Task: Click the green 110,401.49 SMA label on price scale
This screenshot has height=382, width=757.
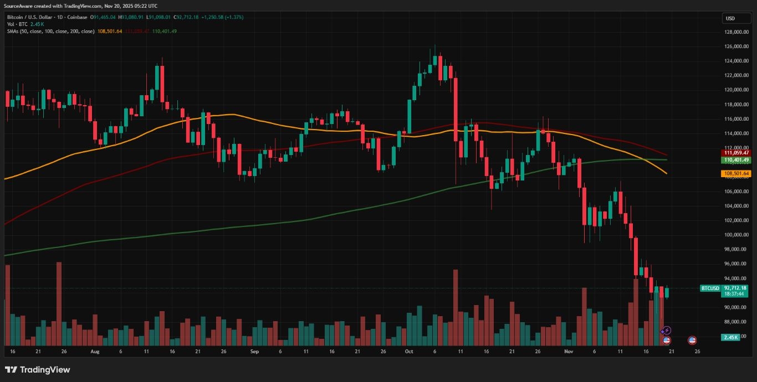Action: tap(737, 160)
